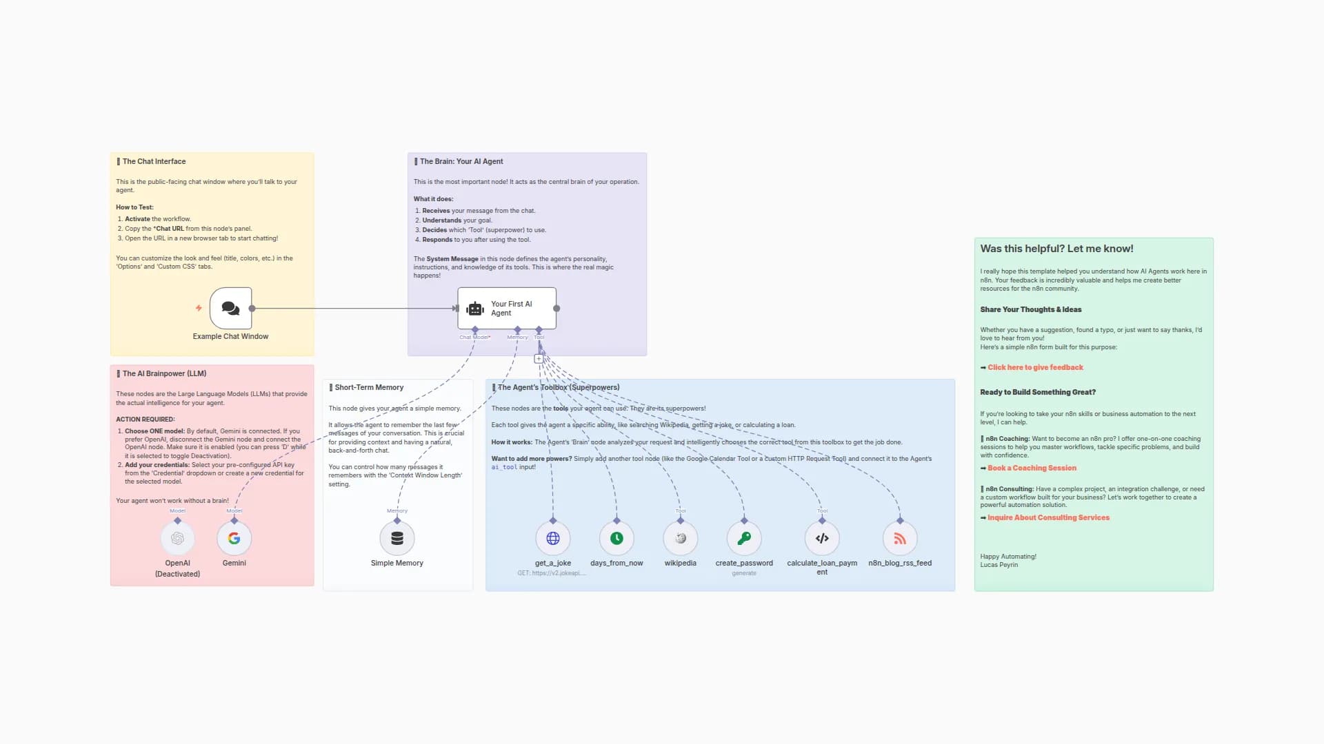Select the Example Chat Window node icon

pyautogui.click(x=230, y=308)
